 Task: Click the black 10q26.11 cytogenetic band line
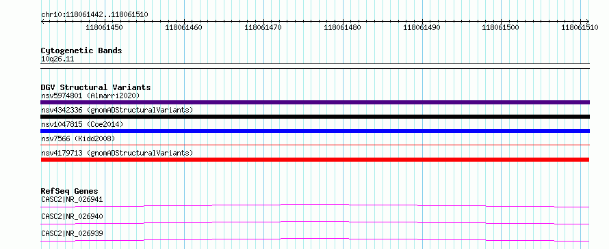click(315, 66)
